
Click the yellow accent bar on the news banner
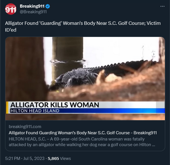pos(7,107)
